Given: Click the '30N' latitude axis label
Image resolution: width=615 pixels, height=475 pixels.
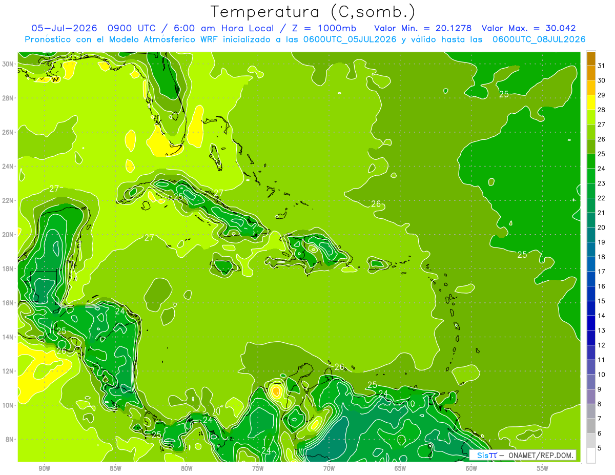Looking at the screenshot, I should (x=8, y=64).
